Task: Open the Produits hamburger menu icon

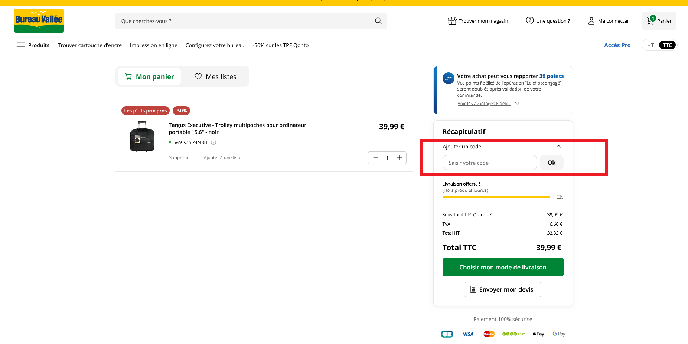Action: (21, 45)
